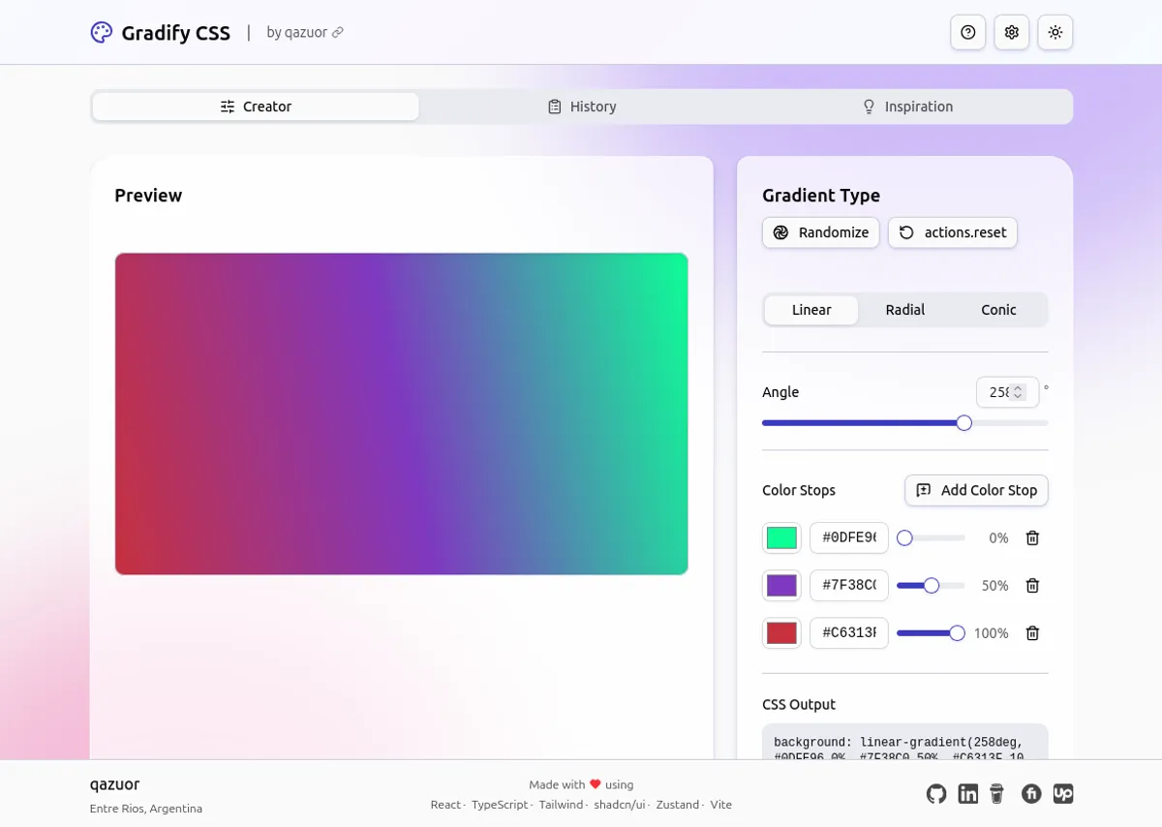Open the help dialog via question mark icon

coord(967,32)
